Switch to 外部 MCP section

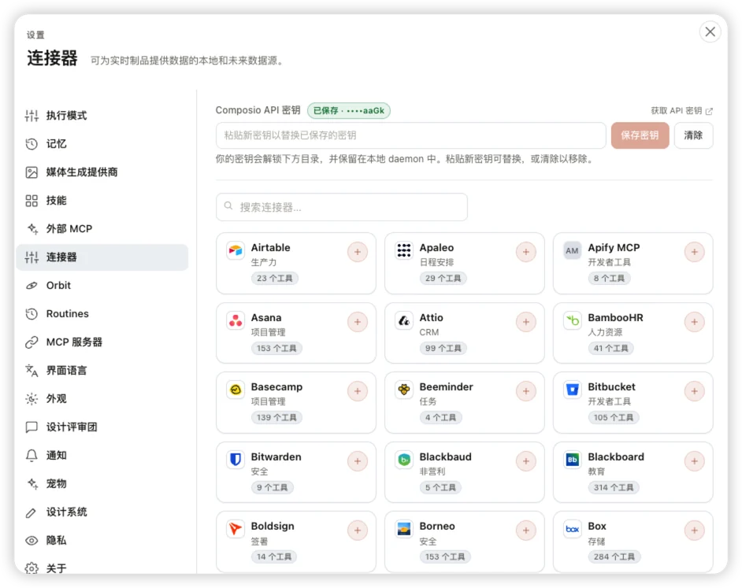click(102, 229)
